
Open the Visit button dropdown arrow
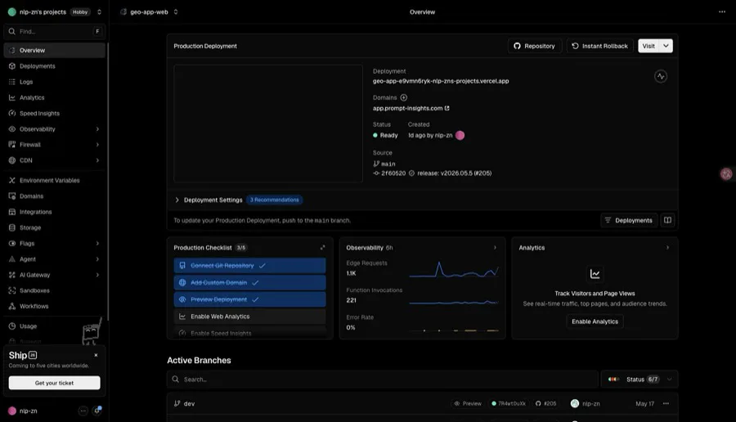666,46
